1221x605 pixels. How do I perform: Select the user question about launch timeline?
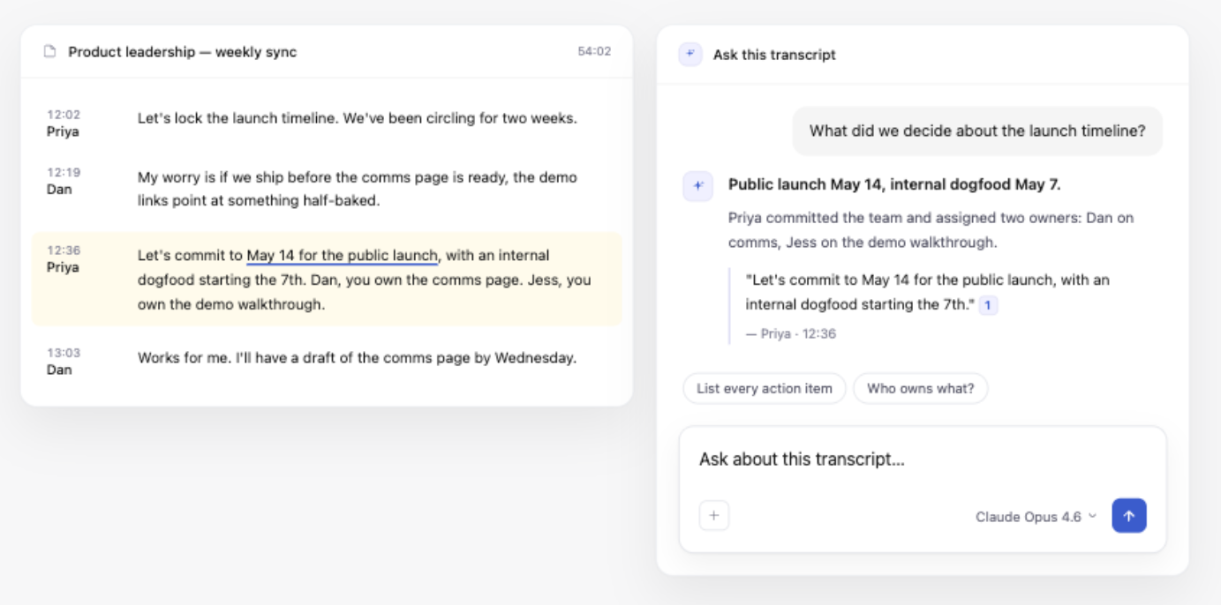tap(976, 131)
